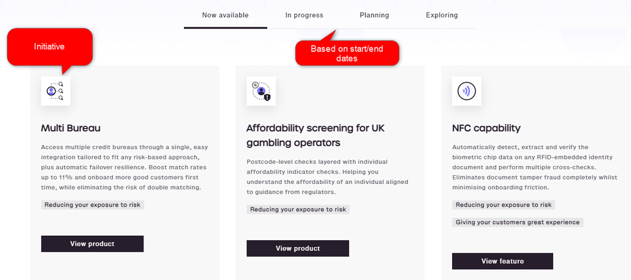Click the Multi Bureau heading

point(71,128)
